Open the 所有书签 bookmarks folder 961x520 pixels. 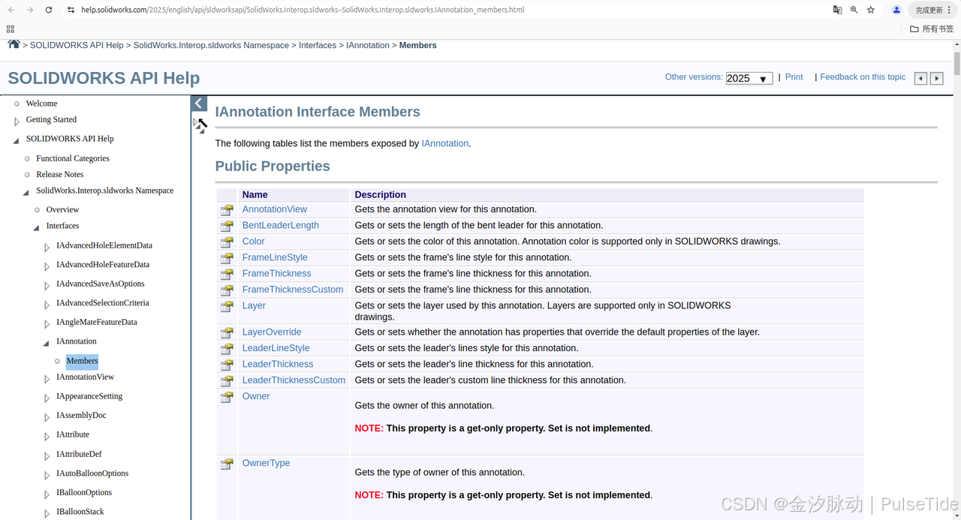933,29
